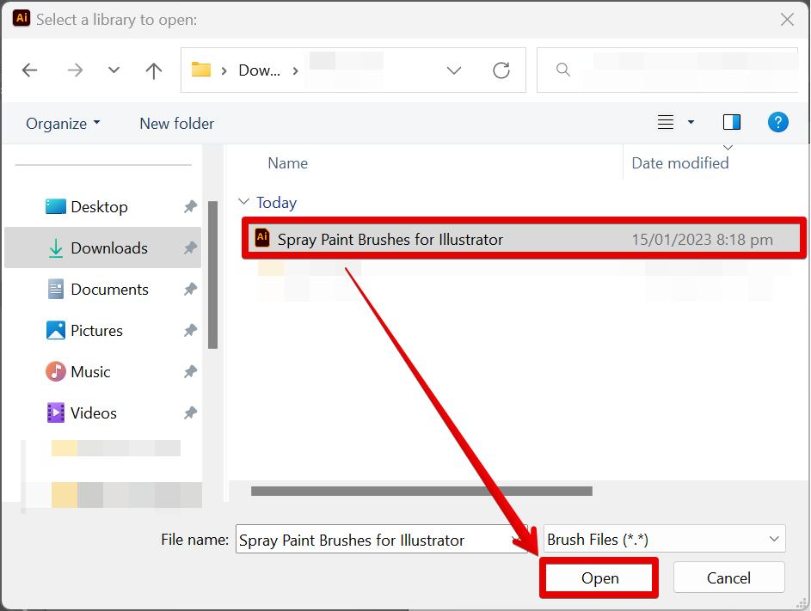
Task: Close the Select a library dialog
Action: click(787, 20)
